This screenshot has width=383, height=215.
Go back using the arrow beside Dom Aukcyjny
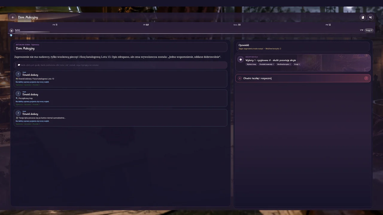pos(13,17)
